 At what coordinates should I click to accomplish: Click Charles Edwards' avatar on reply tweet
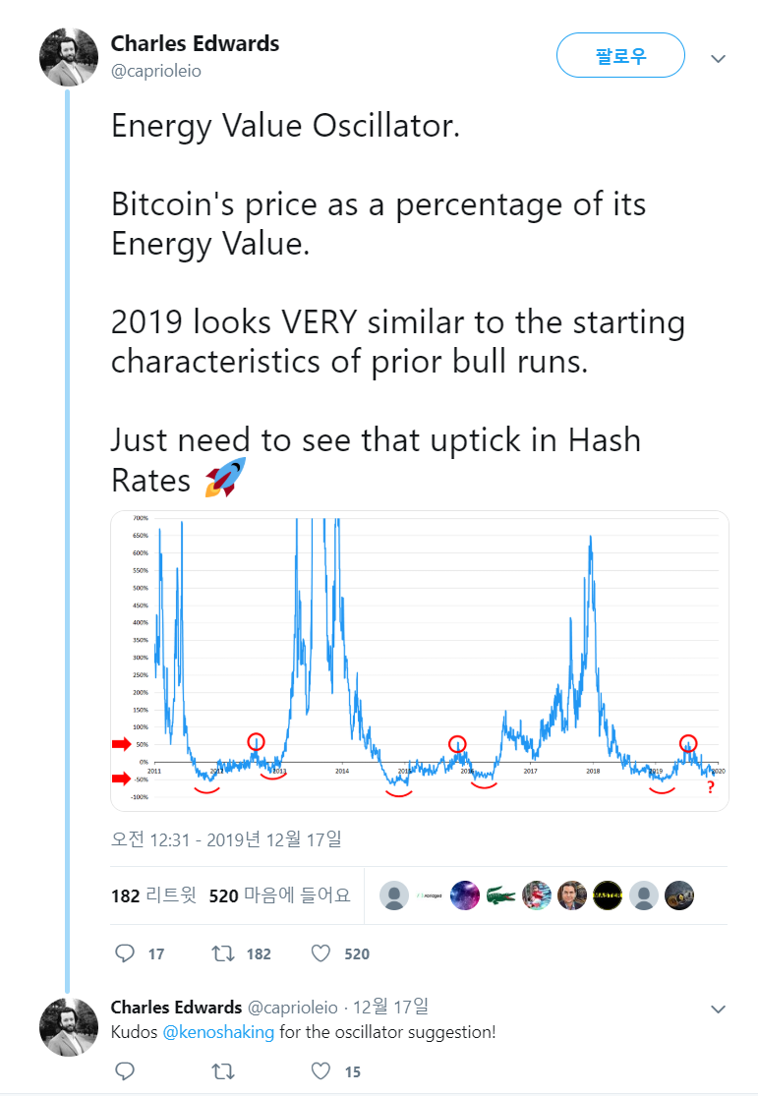69,1026
